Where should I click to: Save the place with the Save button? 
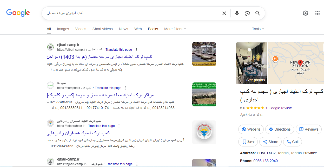(248, 142)
